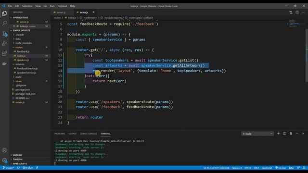This screenshot has width=308, height=173.
Task: Open errors and warnings count in status bar
Action: pyautogui.click(x=28, y=168)
